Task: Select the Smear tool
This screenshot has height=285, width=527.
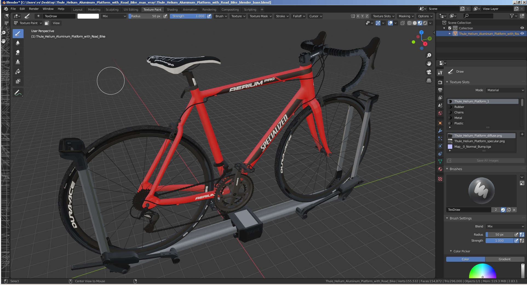Action: pyautogui.click(x=18, y=52)
